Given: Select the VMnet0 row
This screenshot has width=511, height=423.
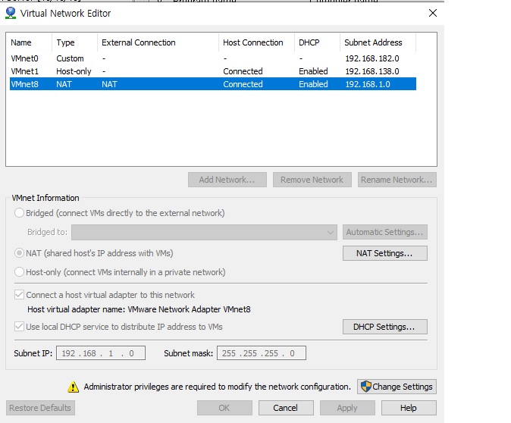Looking at the screenshot, I should coord(213,58).
